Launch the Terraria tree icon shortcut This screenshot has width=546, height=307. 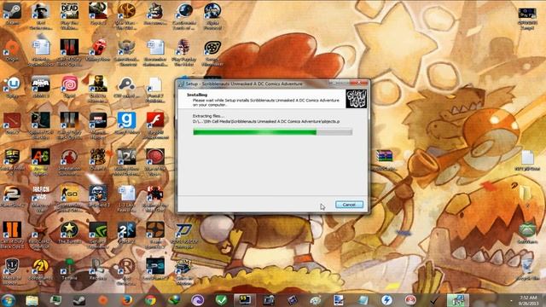(x=69, y=269)
